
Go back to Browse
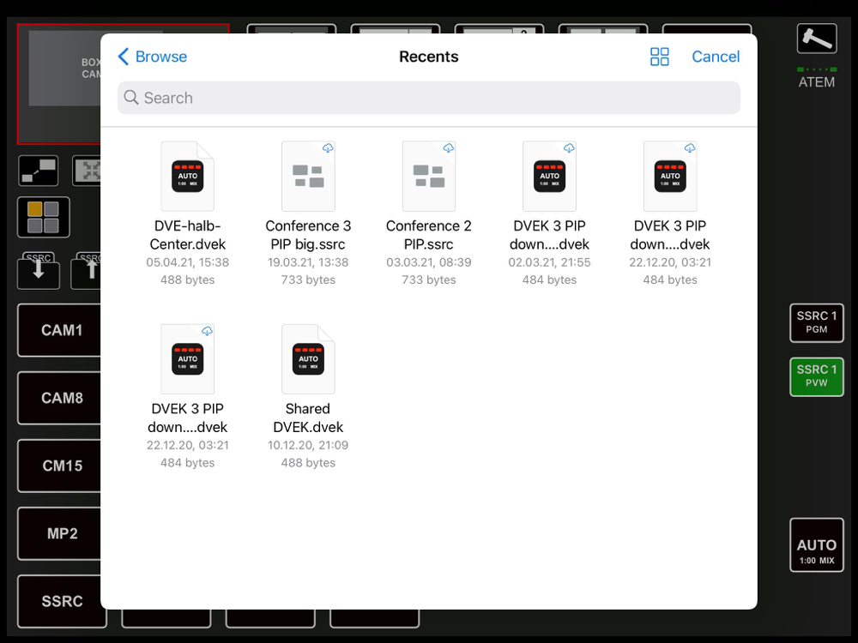coord(153,57)
